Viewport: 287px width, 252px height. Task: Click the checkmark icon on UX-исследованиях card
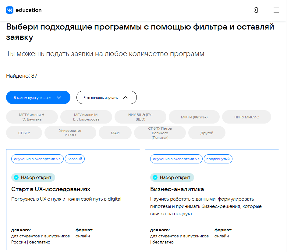click(16, 177)
